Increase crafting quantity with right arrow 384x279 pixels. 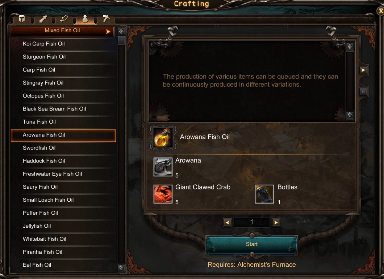pyautogui.click(x=276, y=223)
